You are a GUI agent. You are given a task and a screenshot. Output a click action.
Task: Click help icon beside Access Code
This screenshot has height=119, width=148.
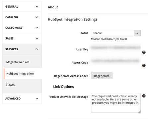pos(144,65)
